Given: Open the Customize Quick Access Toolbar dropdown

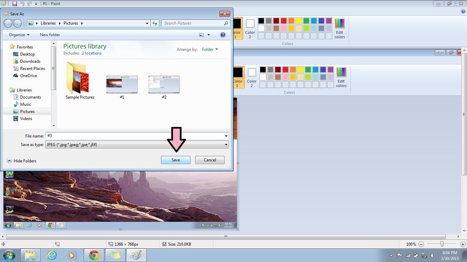Looking at the screenshot, I should pos(36,4).
